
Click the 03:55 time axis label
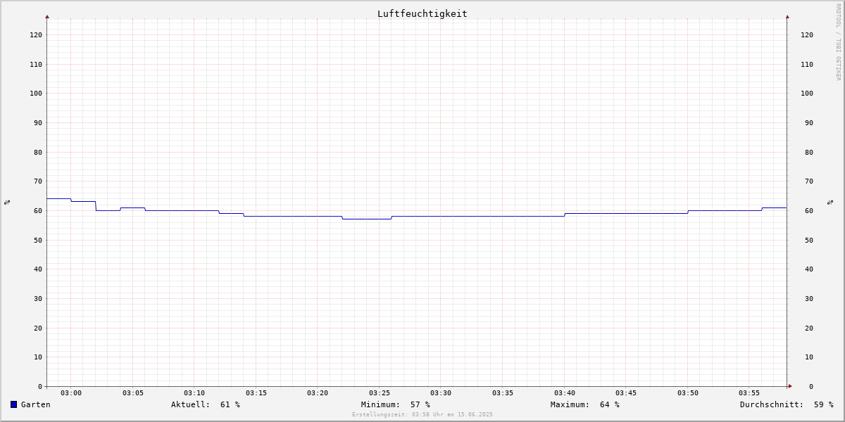pyautogui.click(x=749, y=392)
